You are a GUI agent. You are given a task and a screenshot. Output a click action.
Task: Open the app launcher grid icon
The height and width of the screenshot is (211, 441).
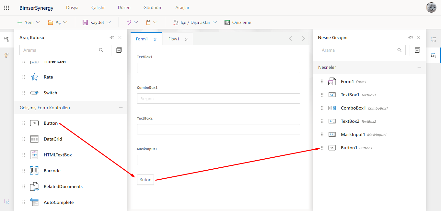click(6, 8)
